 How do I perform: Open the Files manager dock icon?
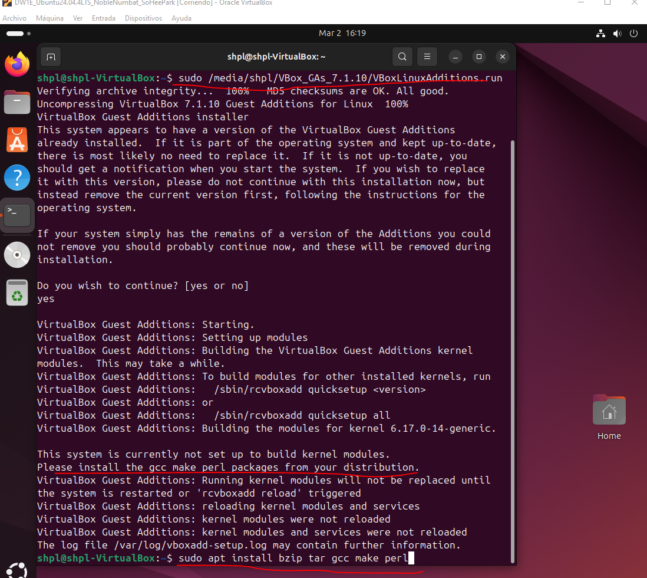click(x=17, y=102)
